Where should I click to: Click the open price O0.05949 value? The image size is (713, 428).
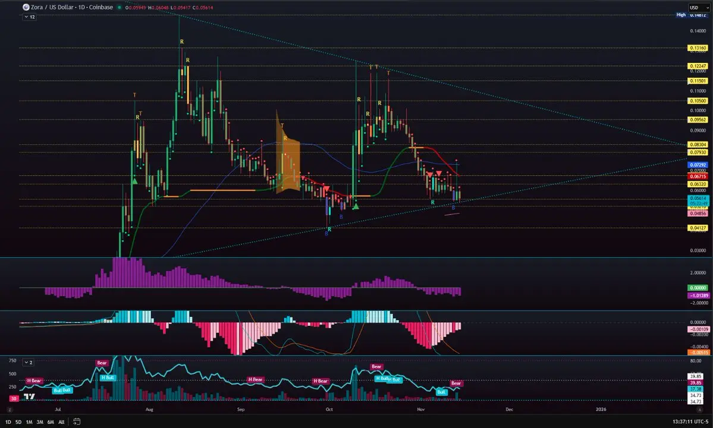click(136, 8)
